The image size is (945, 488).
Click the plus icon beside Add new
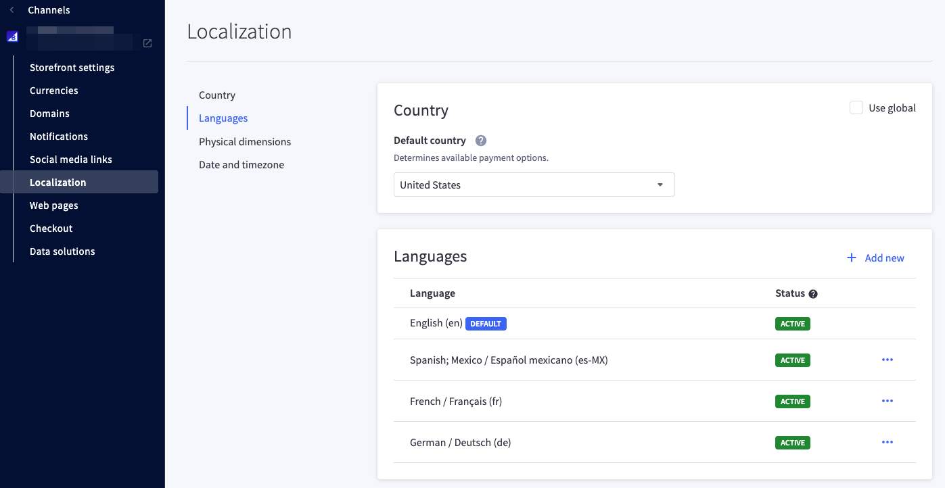tap(851, 258)
